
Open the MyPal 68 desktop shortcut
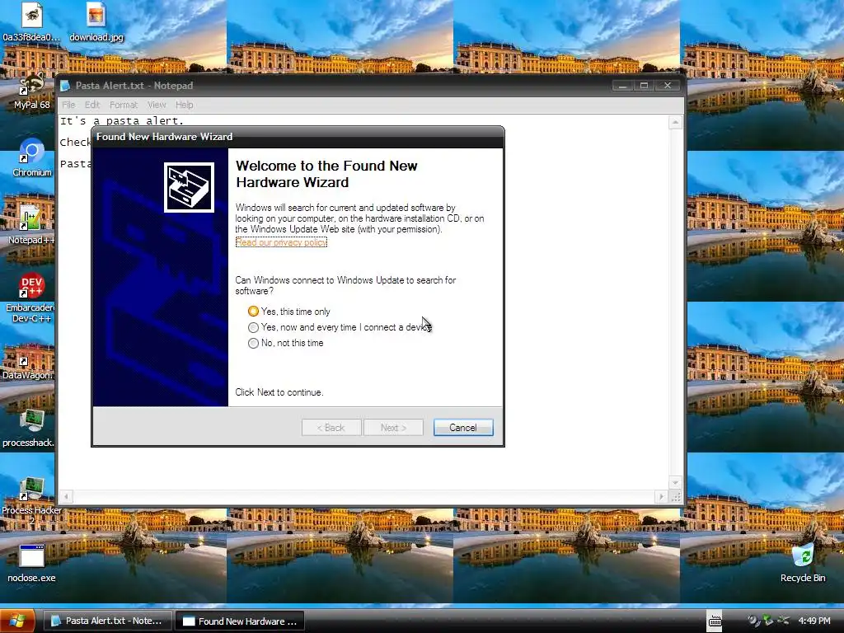pyautogui.click(x=32, y=89)
